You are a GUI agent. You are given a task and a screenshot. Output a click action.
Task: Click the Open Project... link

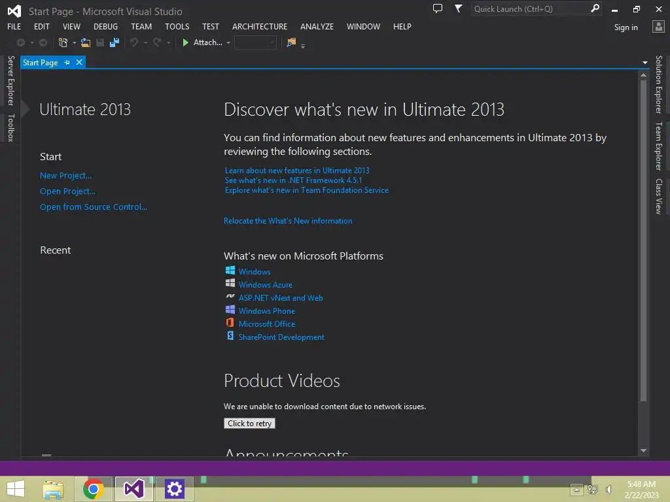[x=67, y=192]
